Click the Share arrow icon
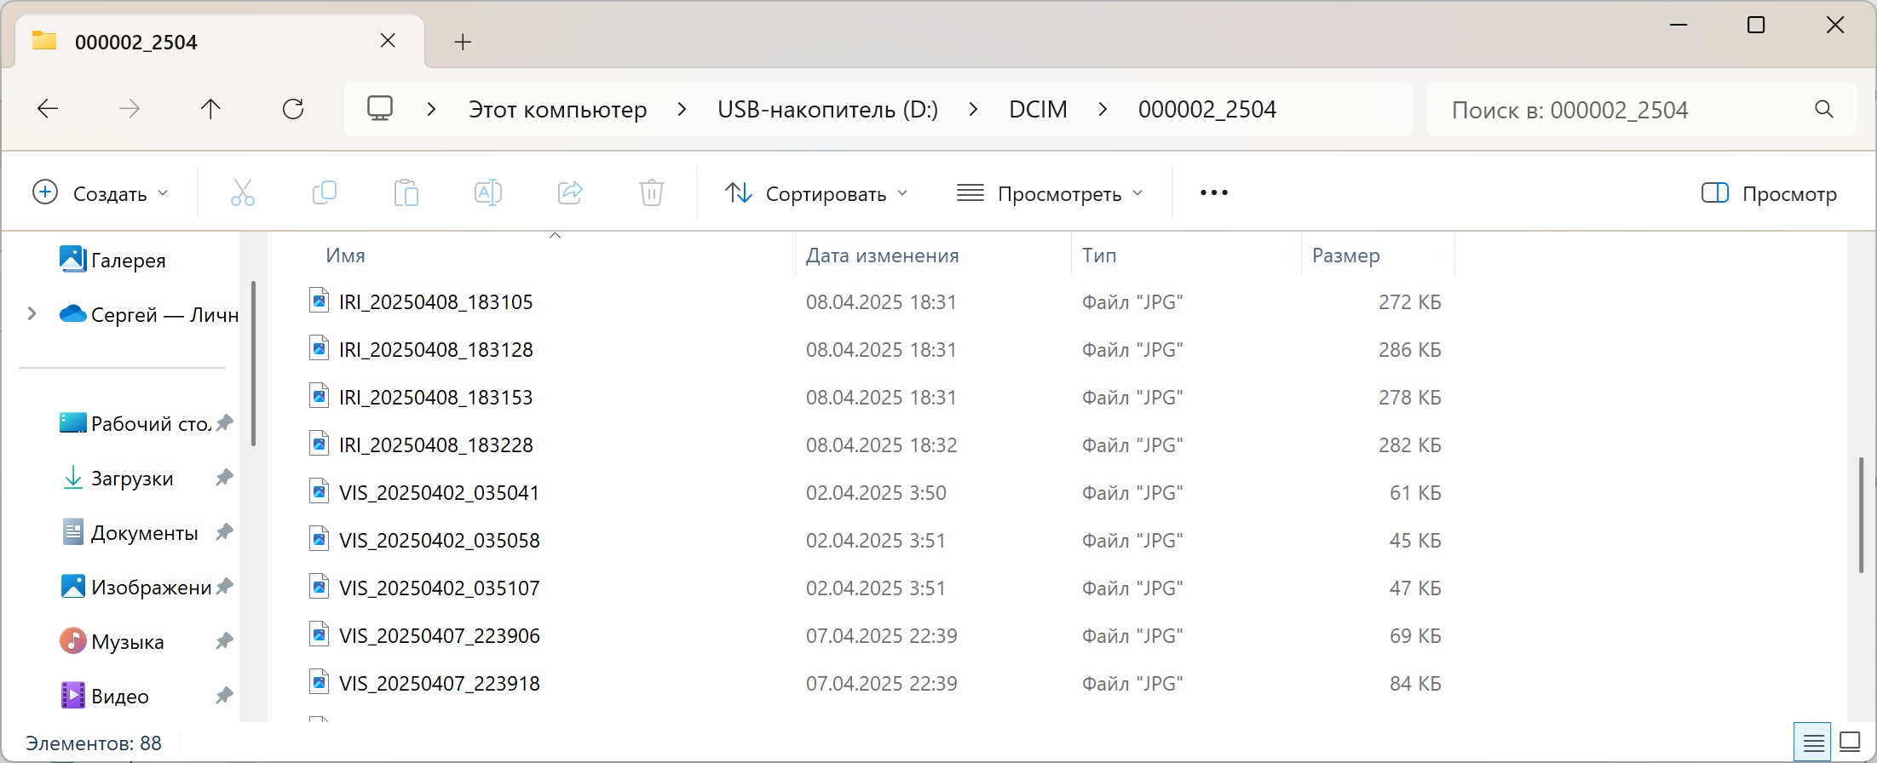 (570, 193)
